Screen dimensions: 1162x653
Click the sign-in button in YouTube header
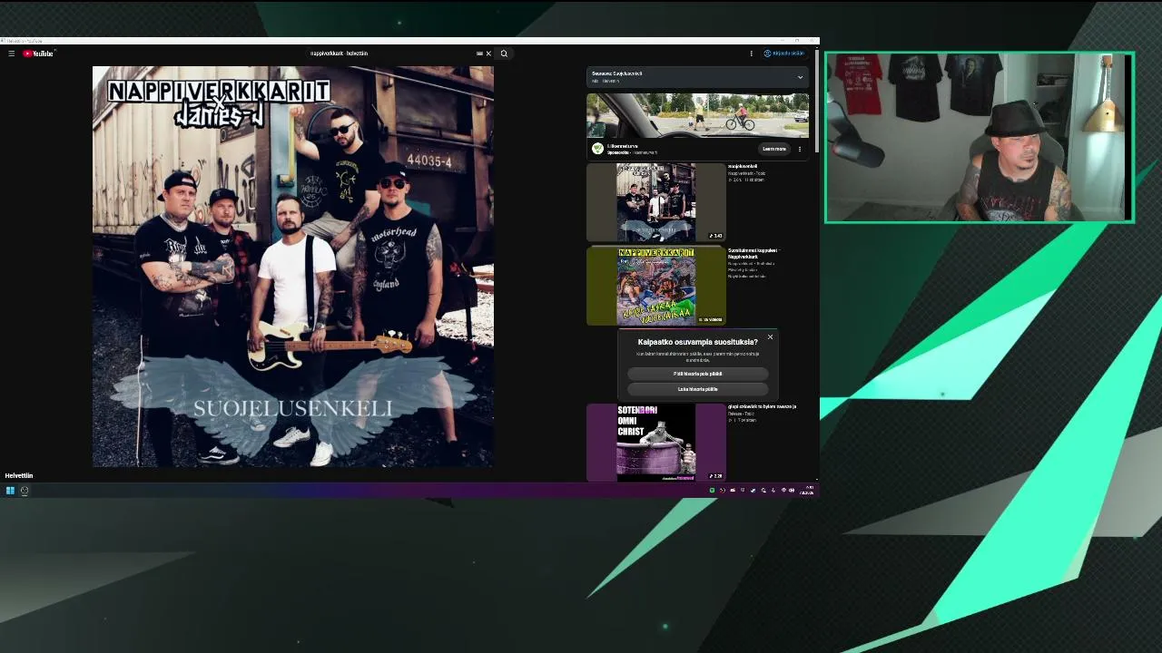(x=784, y=54)
